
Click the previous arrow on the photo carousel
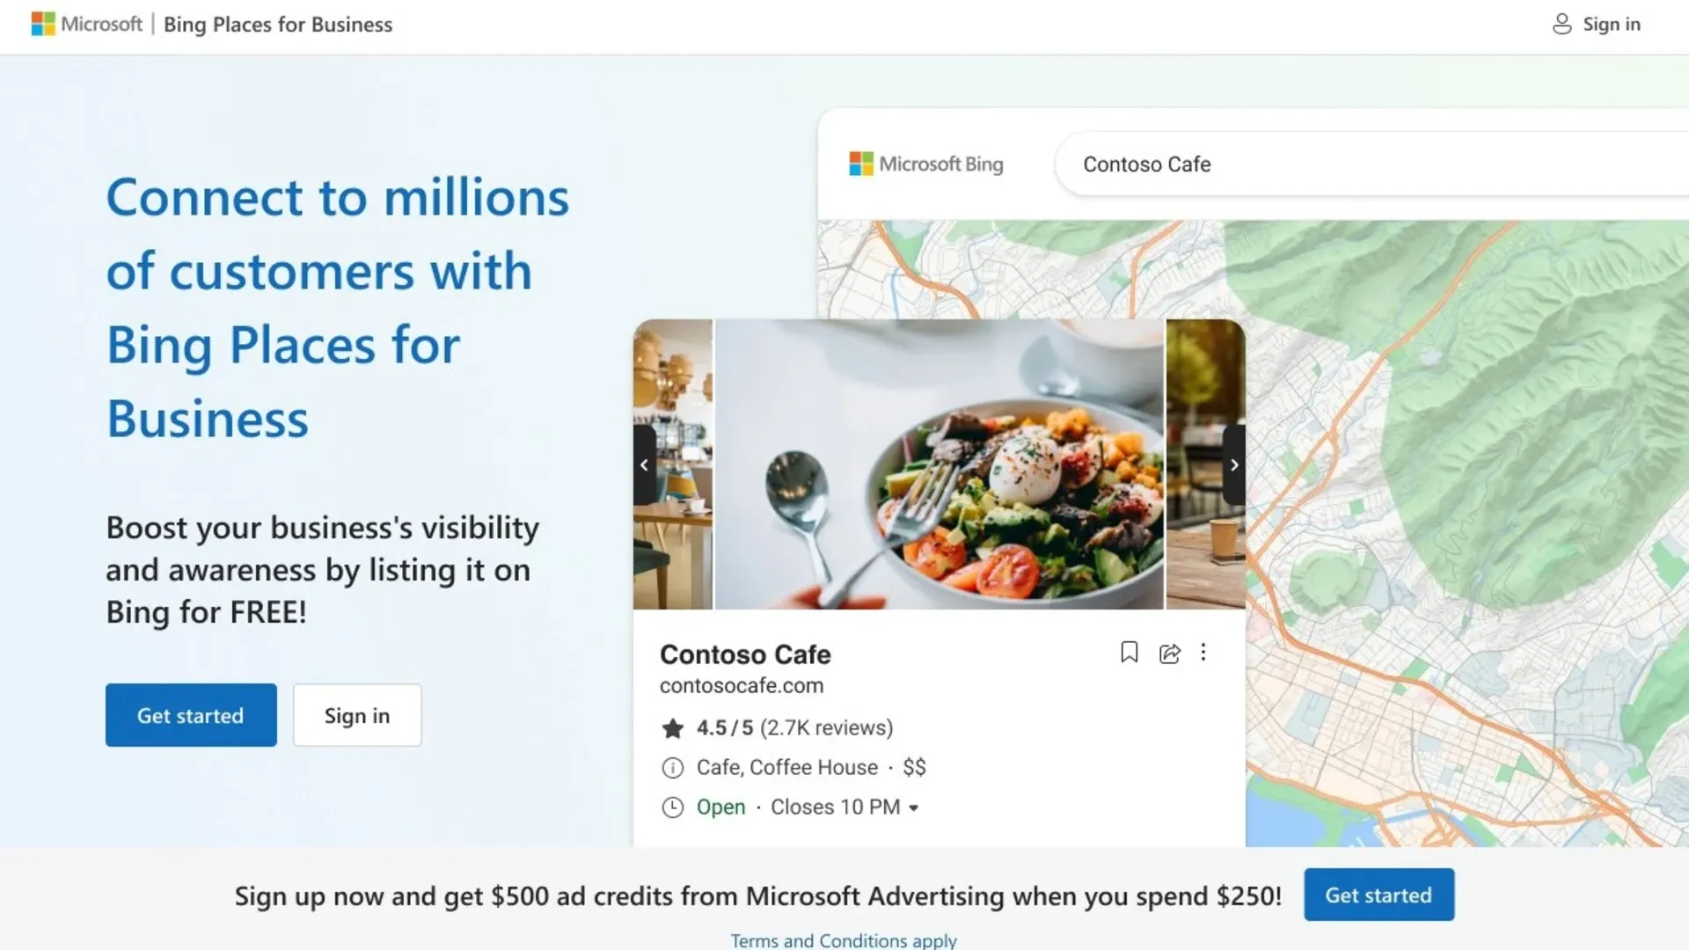point(644,464)
